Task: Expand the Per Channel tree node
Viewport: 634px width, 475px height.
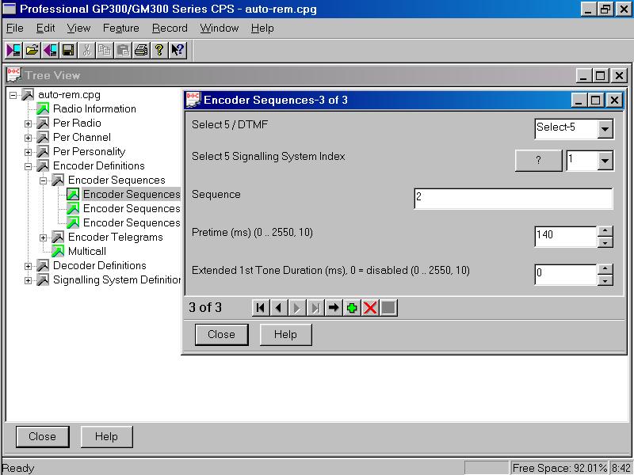Action: (28, 138)
